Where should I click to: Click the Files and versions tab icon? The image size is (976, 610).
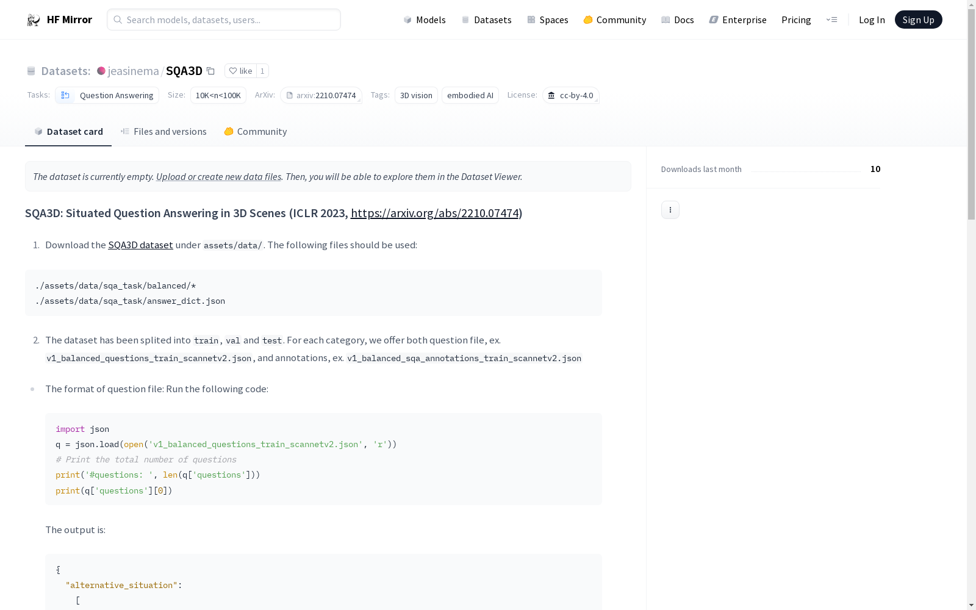(x=125, y=132)
